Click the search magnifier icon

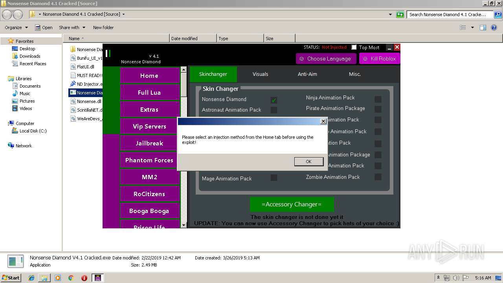[497, 15]
